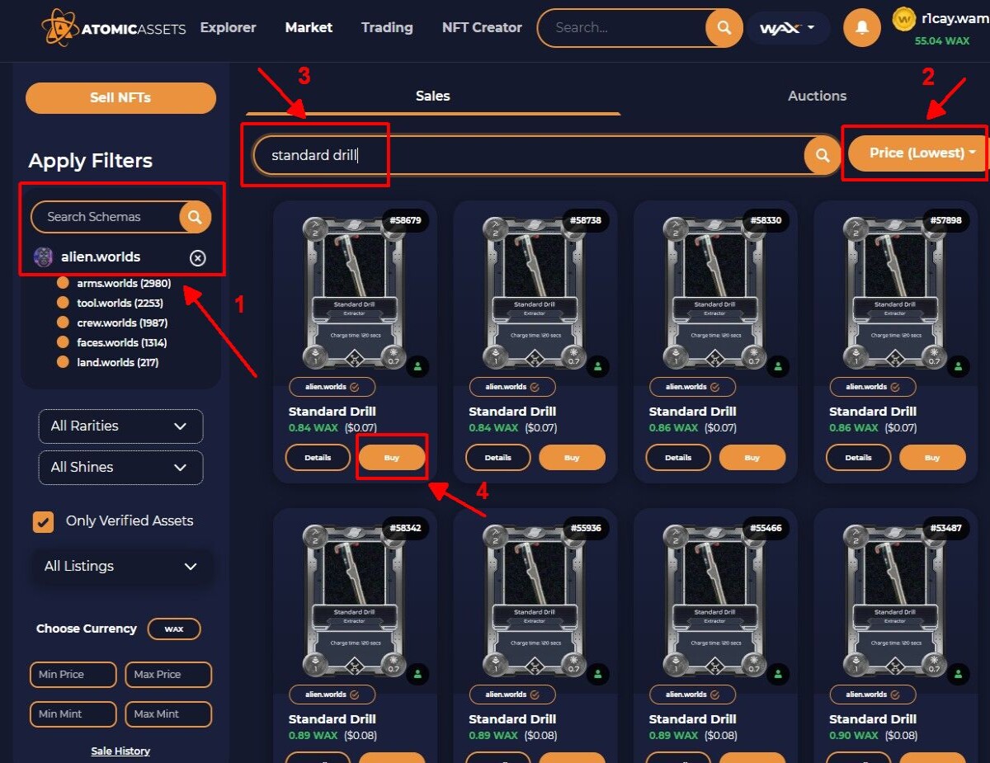Switch to the Sales tab
990x763 pixels.
(433, 97)
